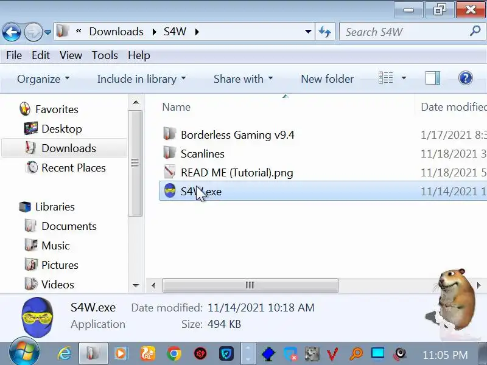Click the search magnifier icon

pyautogui.click(x=475, y=31)
